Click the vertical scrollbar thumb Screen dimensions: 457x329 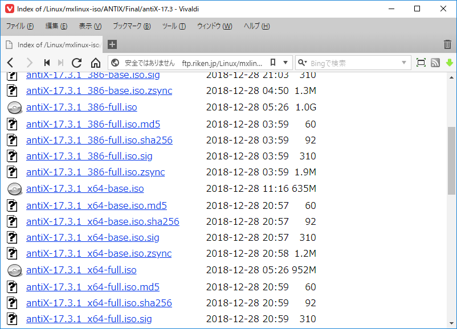(x=451, y=161)
